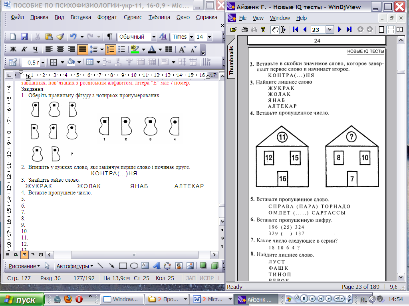Image resolution: width=409 pixels, height=306 pixels.
Task: Open the Рисование drawing menu button
Action: [24, 266]
